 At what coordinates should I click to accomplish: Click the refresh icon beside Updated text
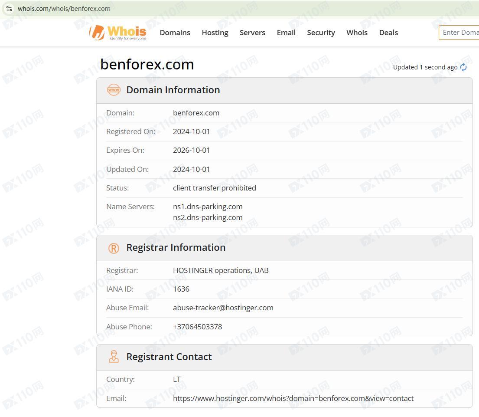(x=463, y=67)
